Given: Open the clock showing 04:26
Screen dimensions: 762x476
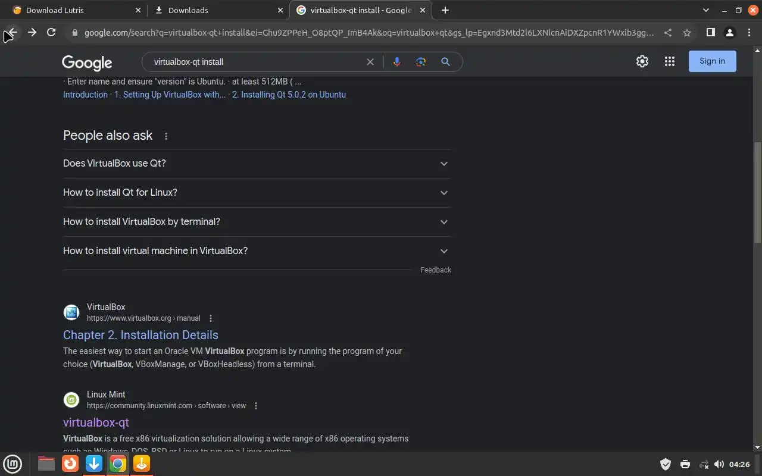Looking at the screenshot, I should tap(739, 464).
